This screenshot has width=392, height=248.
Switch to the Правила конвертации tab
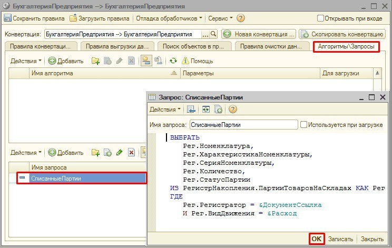[40, 46]
